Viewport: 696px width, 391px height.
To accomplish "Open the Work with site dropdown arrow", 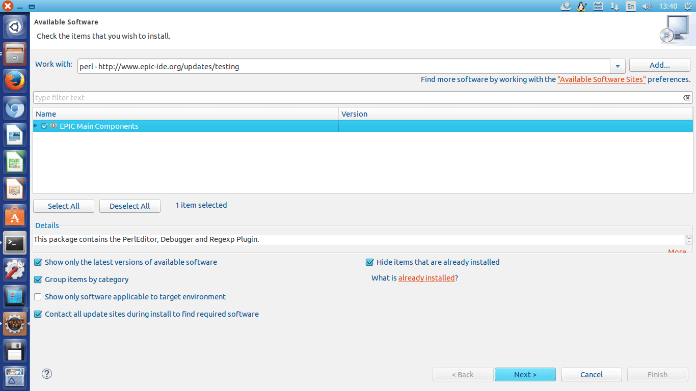I will click(x=618, y=66).
